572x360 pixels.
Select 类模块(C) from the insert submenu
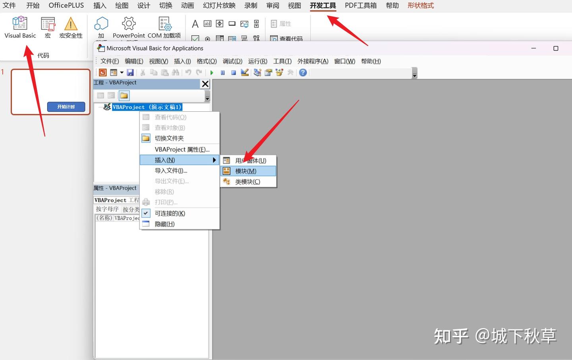tap(248, 182)
